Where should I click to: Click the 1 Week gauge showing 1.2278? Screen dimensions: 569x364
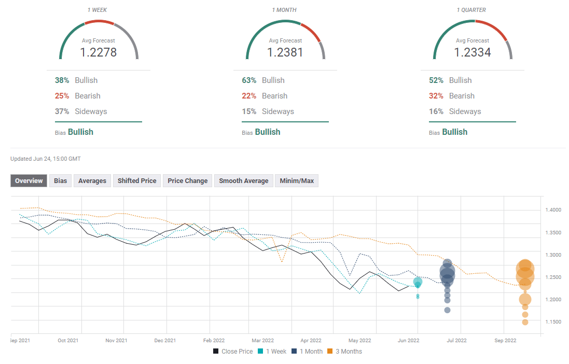click(99, 46)
